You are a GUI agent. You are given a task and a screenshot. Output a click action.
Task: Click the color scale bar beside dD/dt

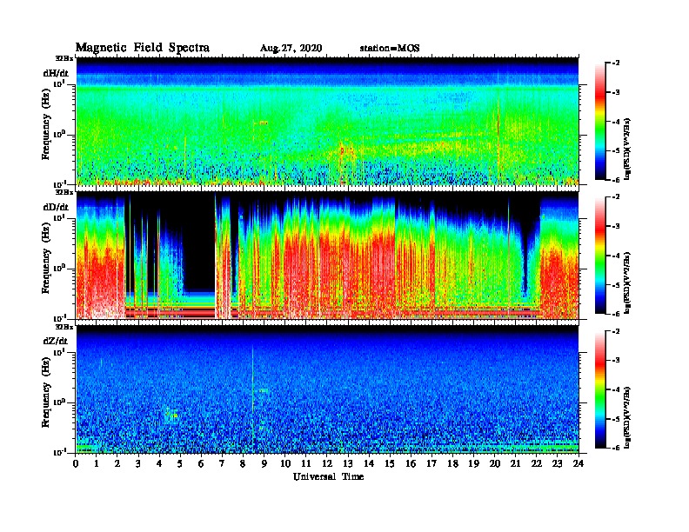click(600, 255)
